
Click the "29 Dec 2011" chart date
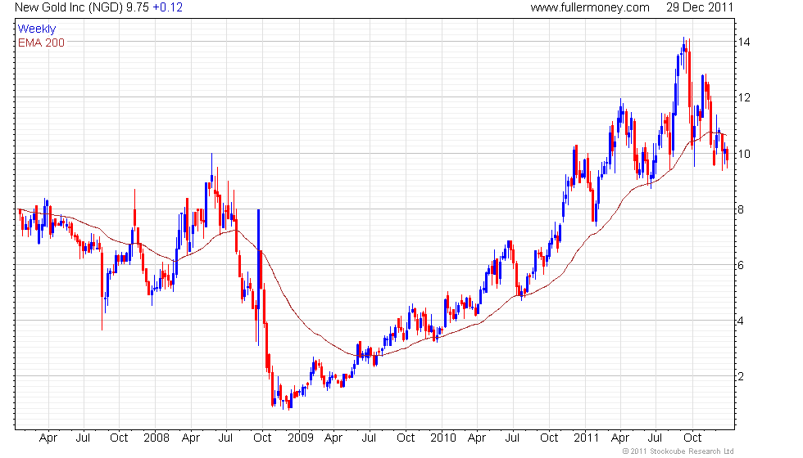coord(700,7)
